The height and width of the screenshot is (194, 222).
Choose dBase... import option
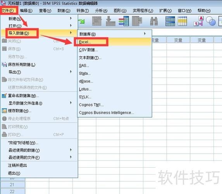[x=115, y=81]
